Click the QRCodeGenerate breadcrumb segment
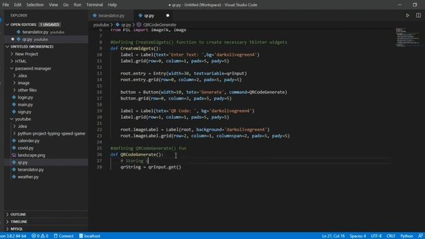 159,25
